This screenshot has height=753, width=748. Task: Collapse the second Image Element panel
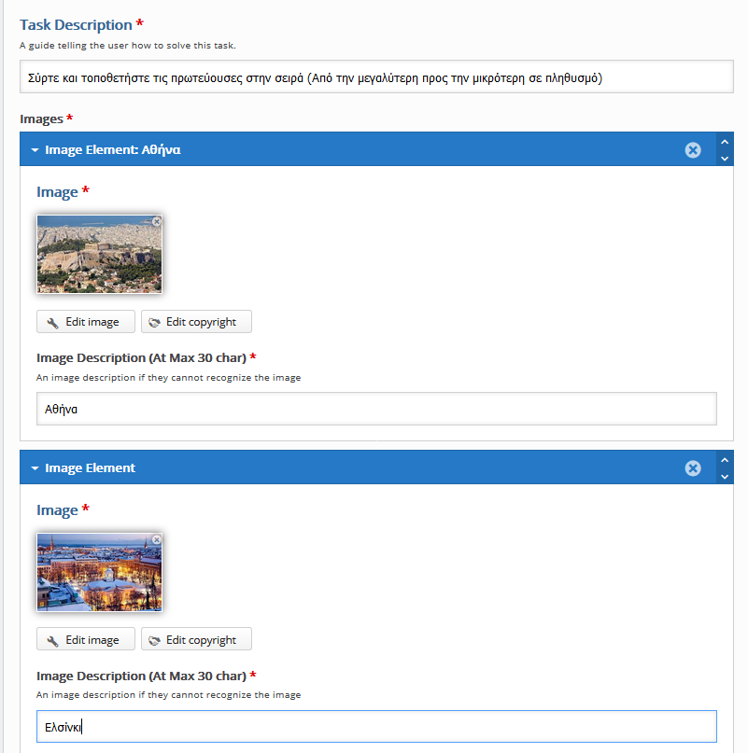[x=35, y=468]
